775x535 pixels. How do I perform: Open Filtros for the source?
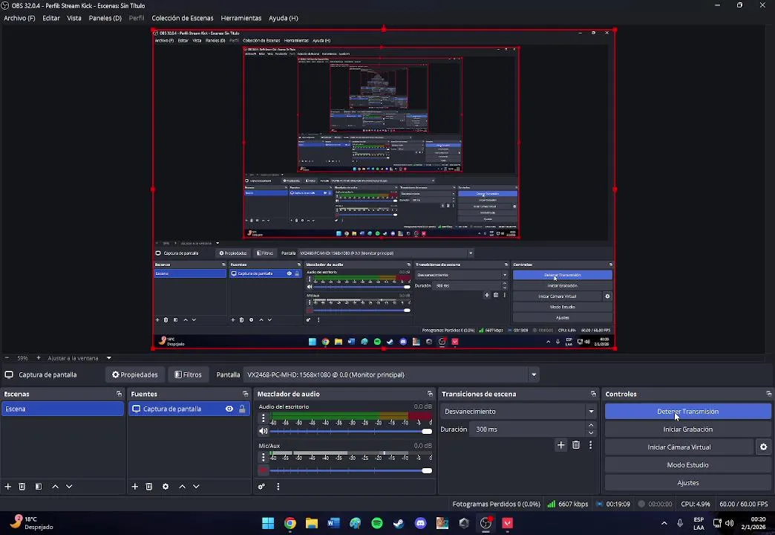point(189,374)
